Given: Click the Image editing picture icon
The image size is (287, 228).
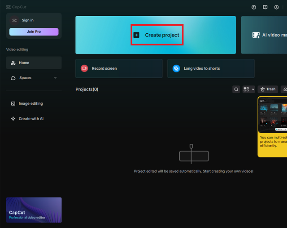Looking at the screenshot, I should coord(13,103).
